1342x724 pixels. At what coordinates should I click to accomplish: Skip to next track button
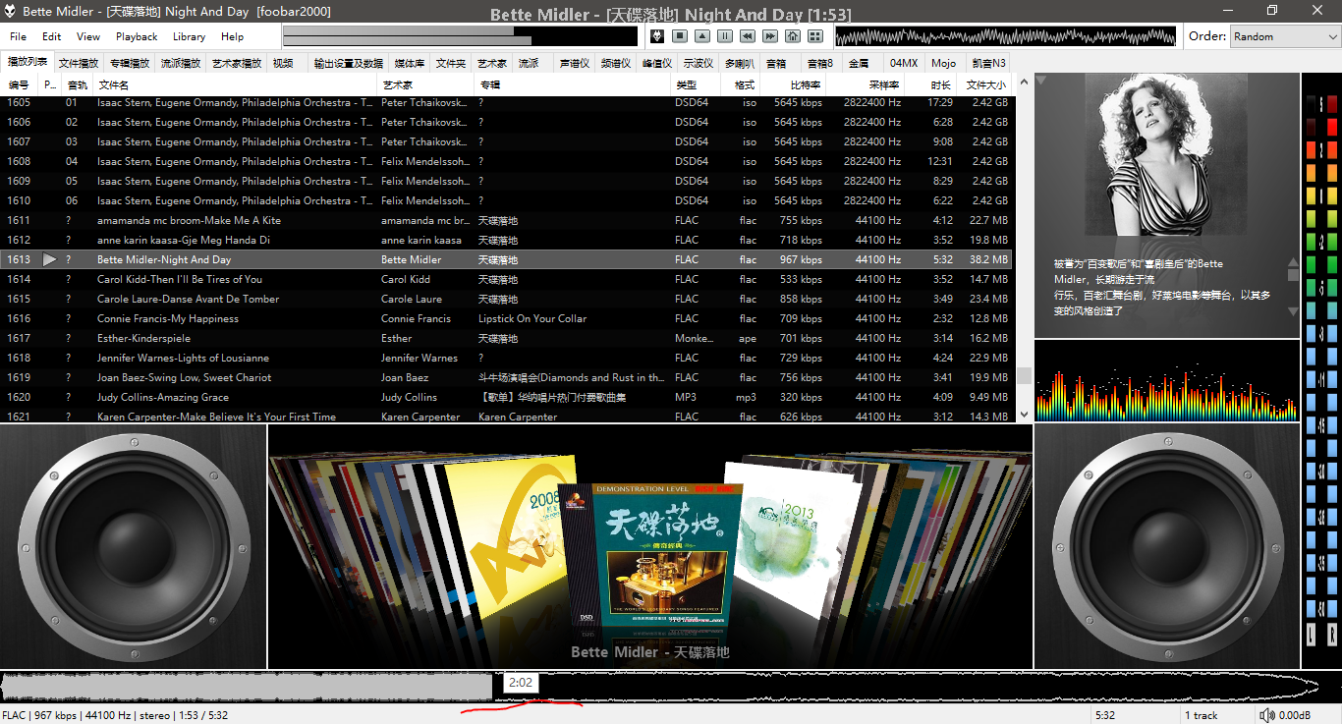[x=770, y=36]
